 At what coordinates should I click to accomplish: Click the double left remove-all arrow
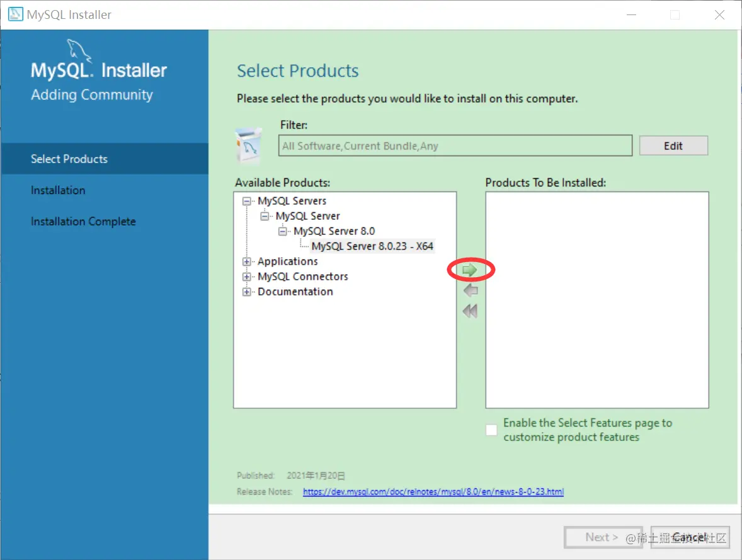(470, 311)
